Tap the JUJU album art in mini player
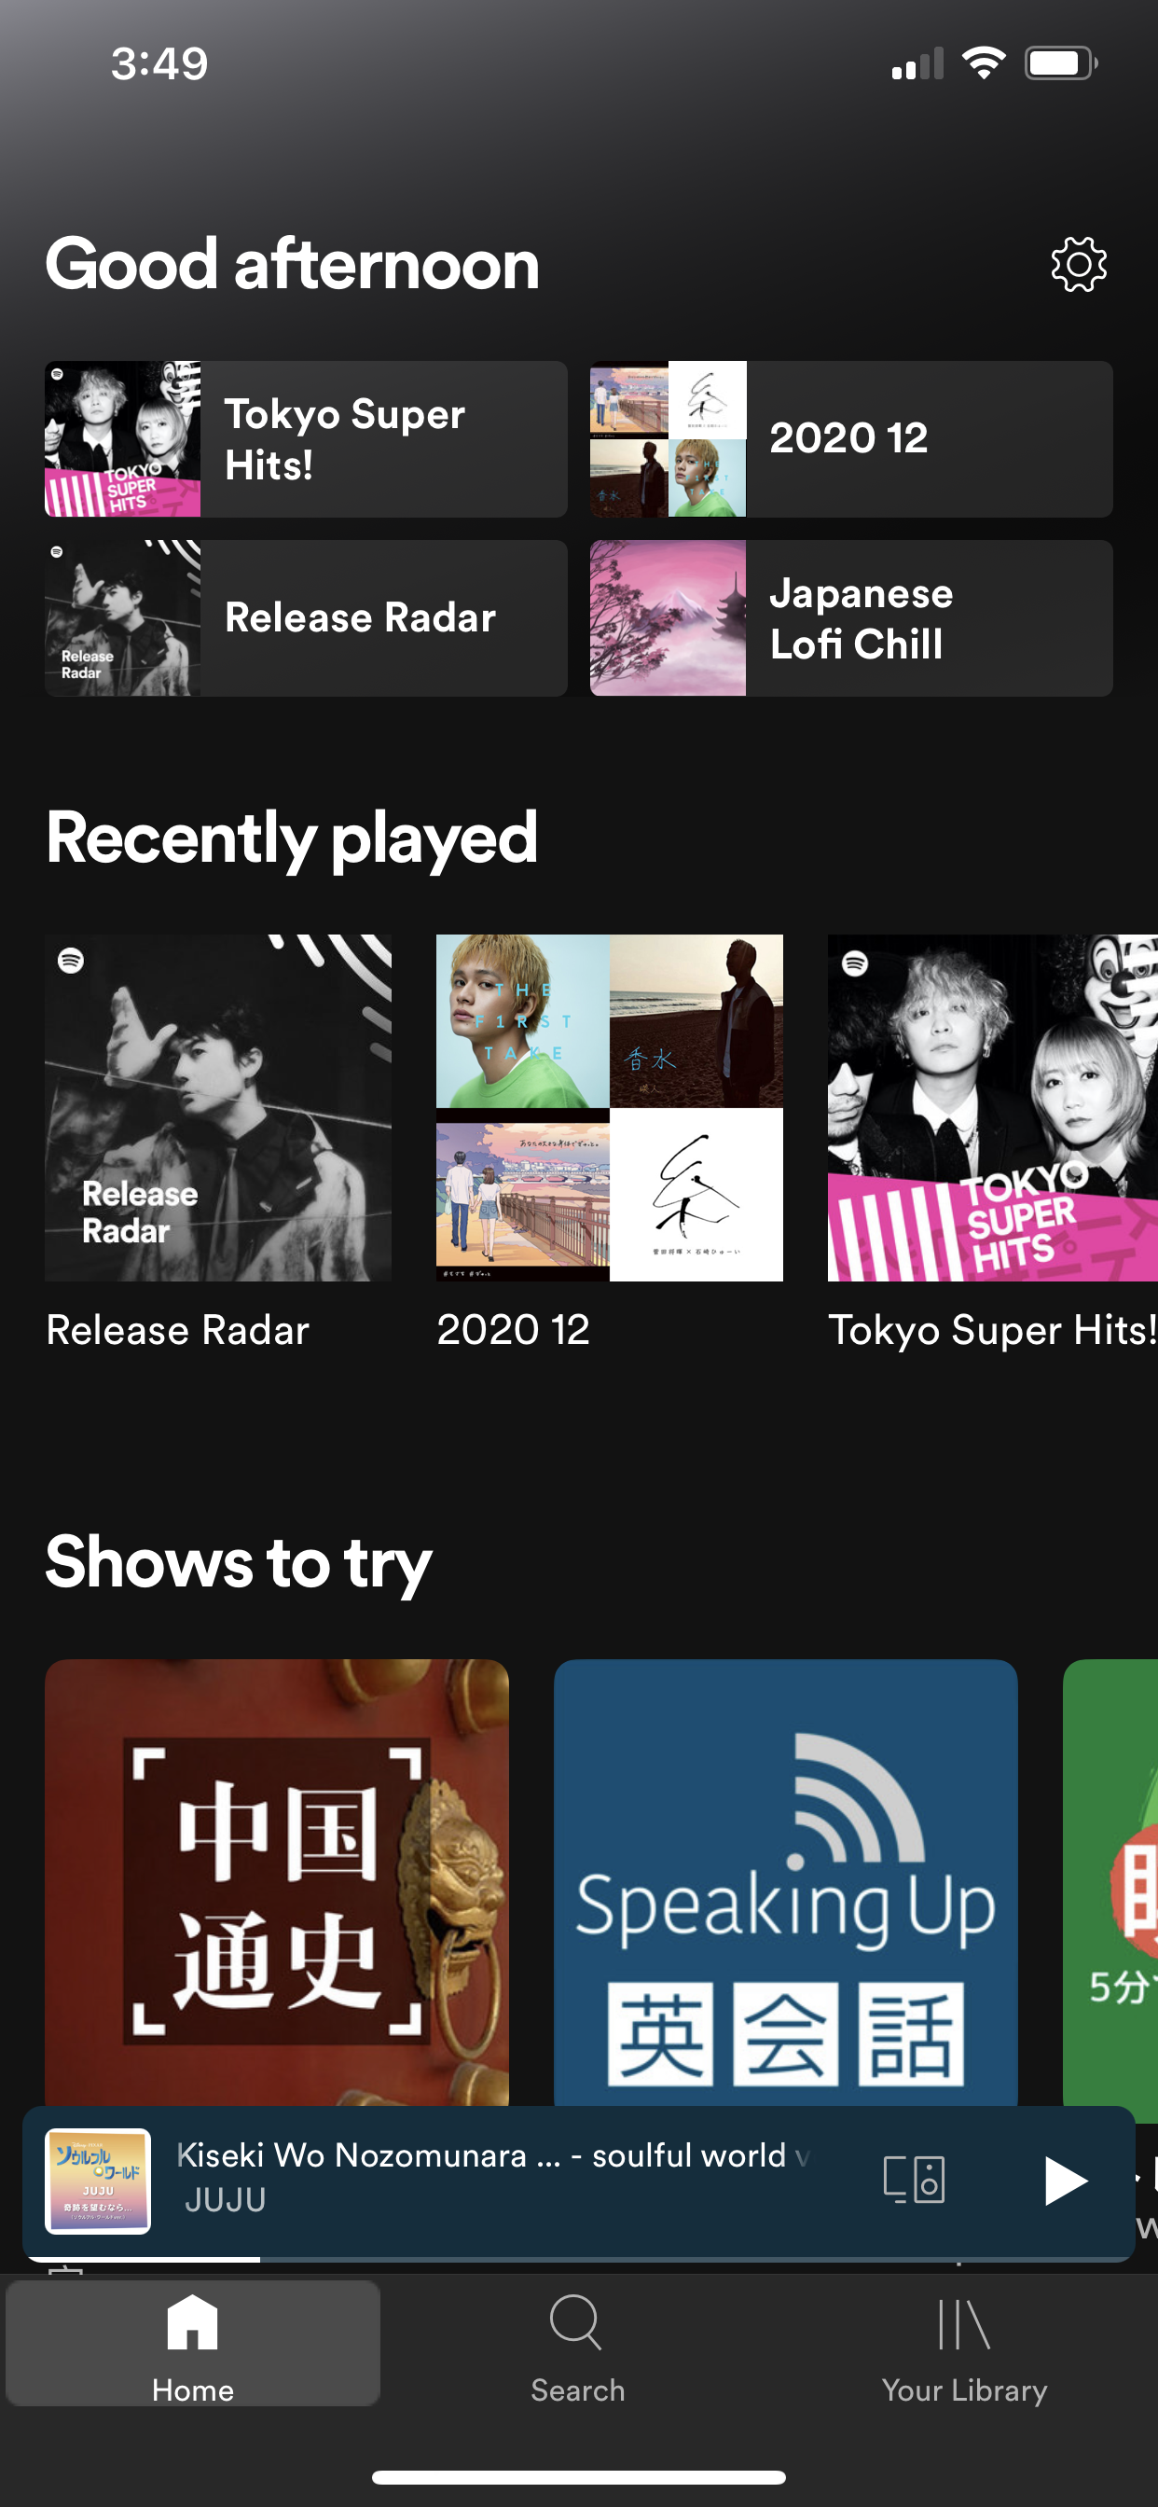This screenshot has height=2507, width=1158. [97, 2180]
